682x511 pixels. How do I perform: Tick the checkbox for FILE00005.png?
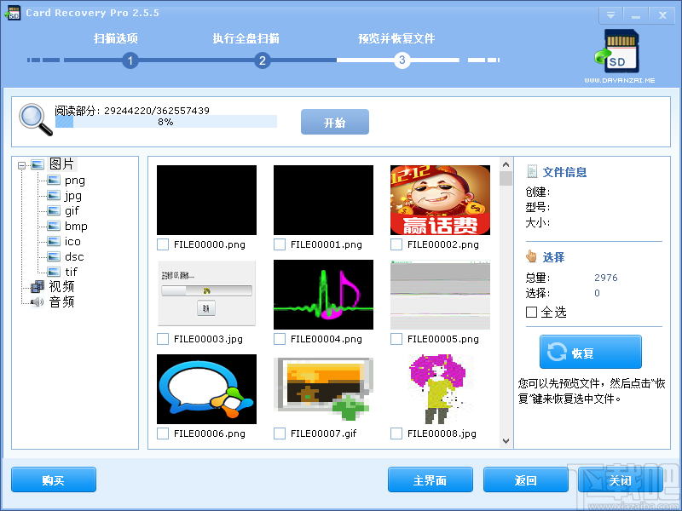point(396,339)
